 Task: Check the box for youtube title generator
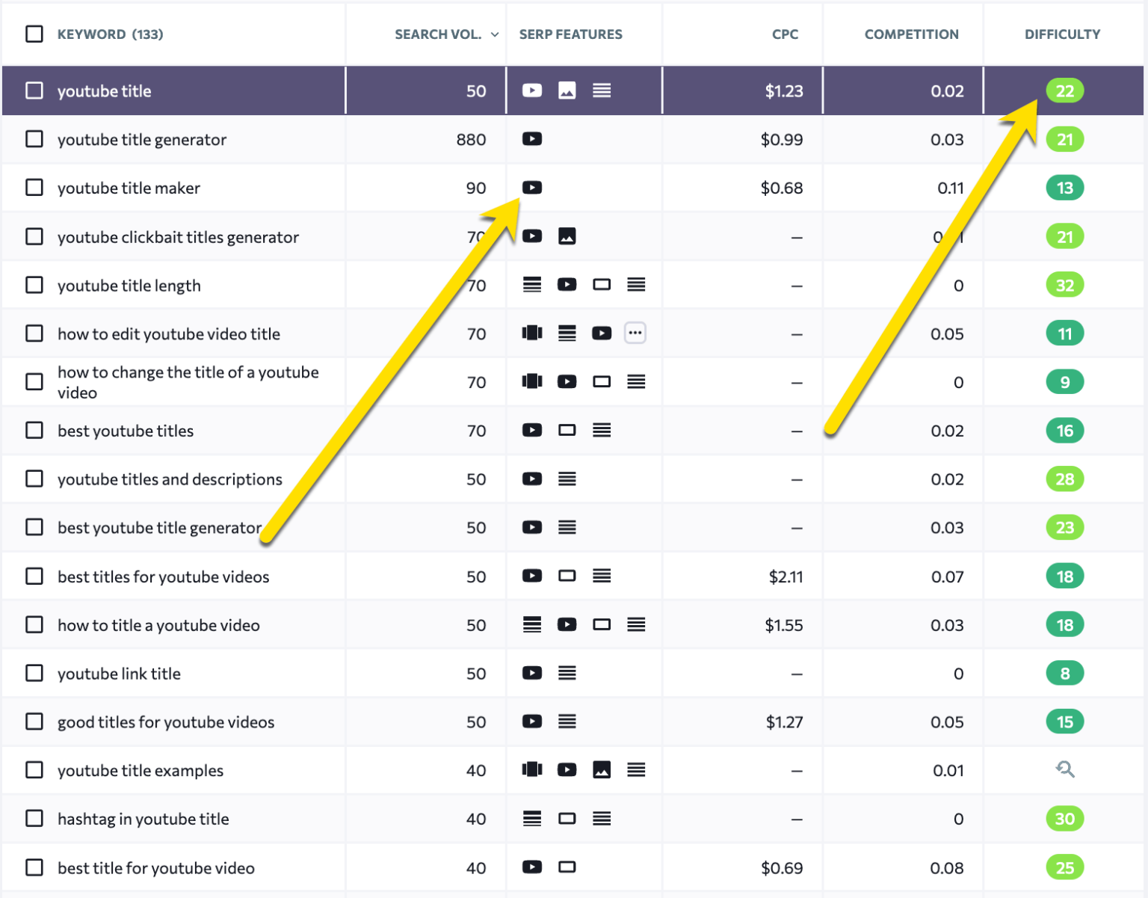[34, 139]
